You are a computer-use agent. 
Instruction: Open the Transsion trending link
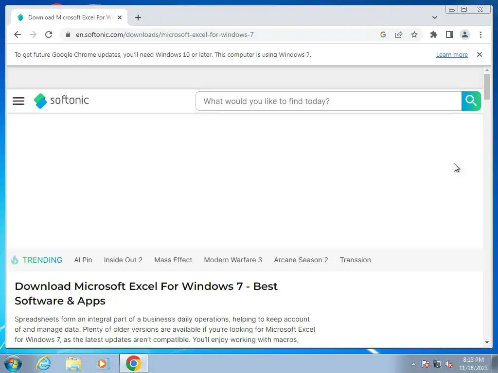tap(355, 260)
